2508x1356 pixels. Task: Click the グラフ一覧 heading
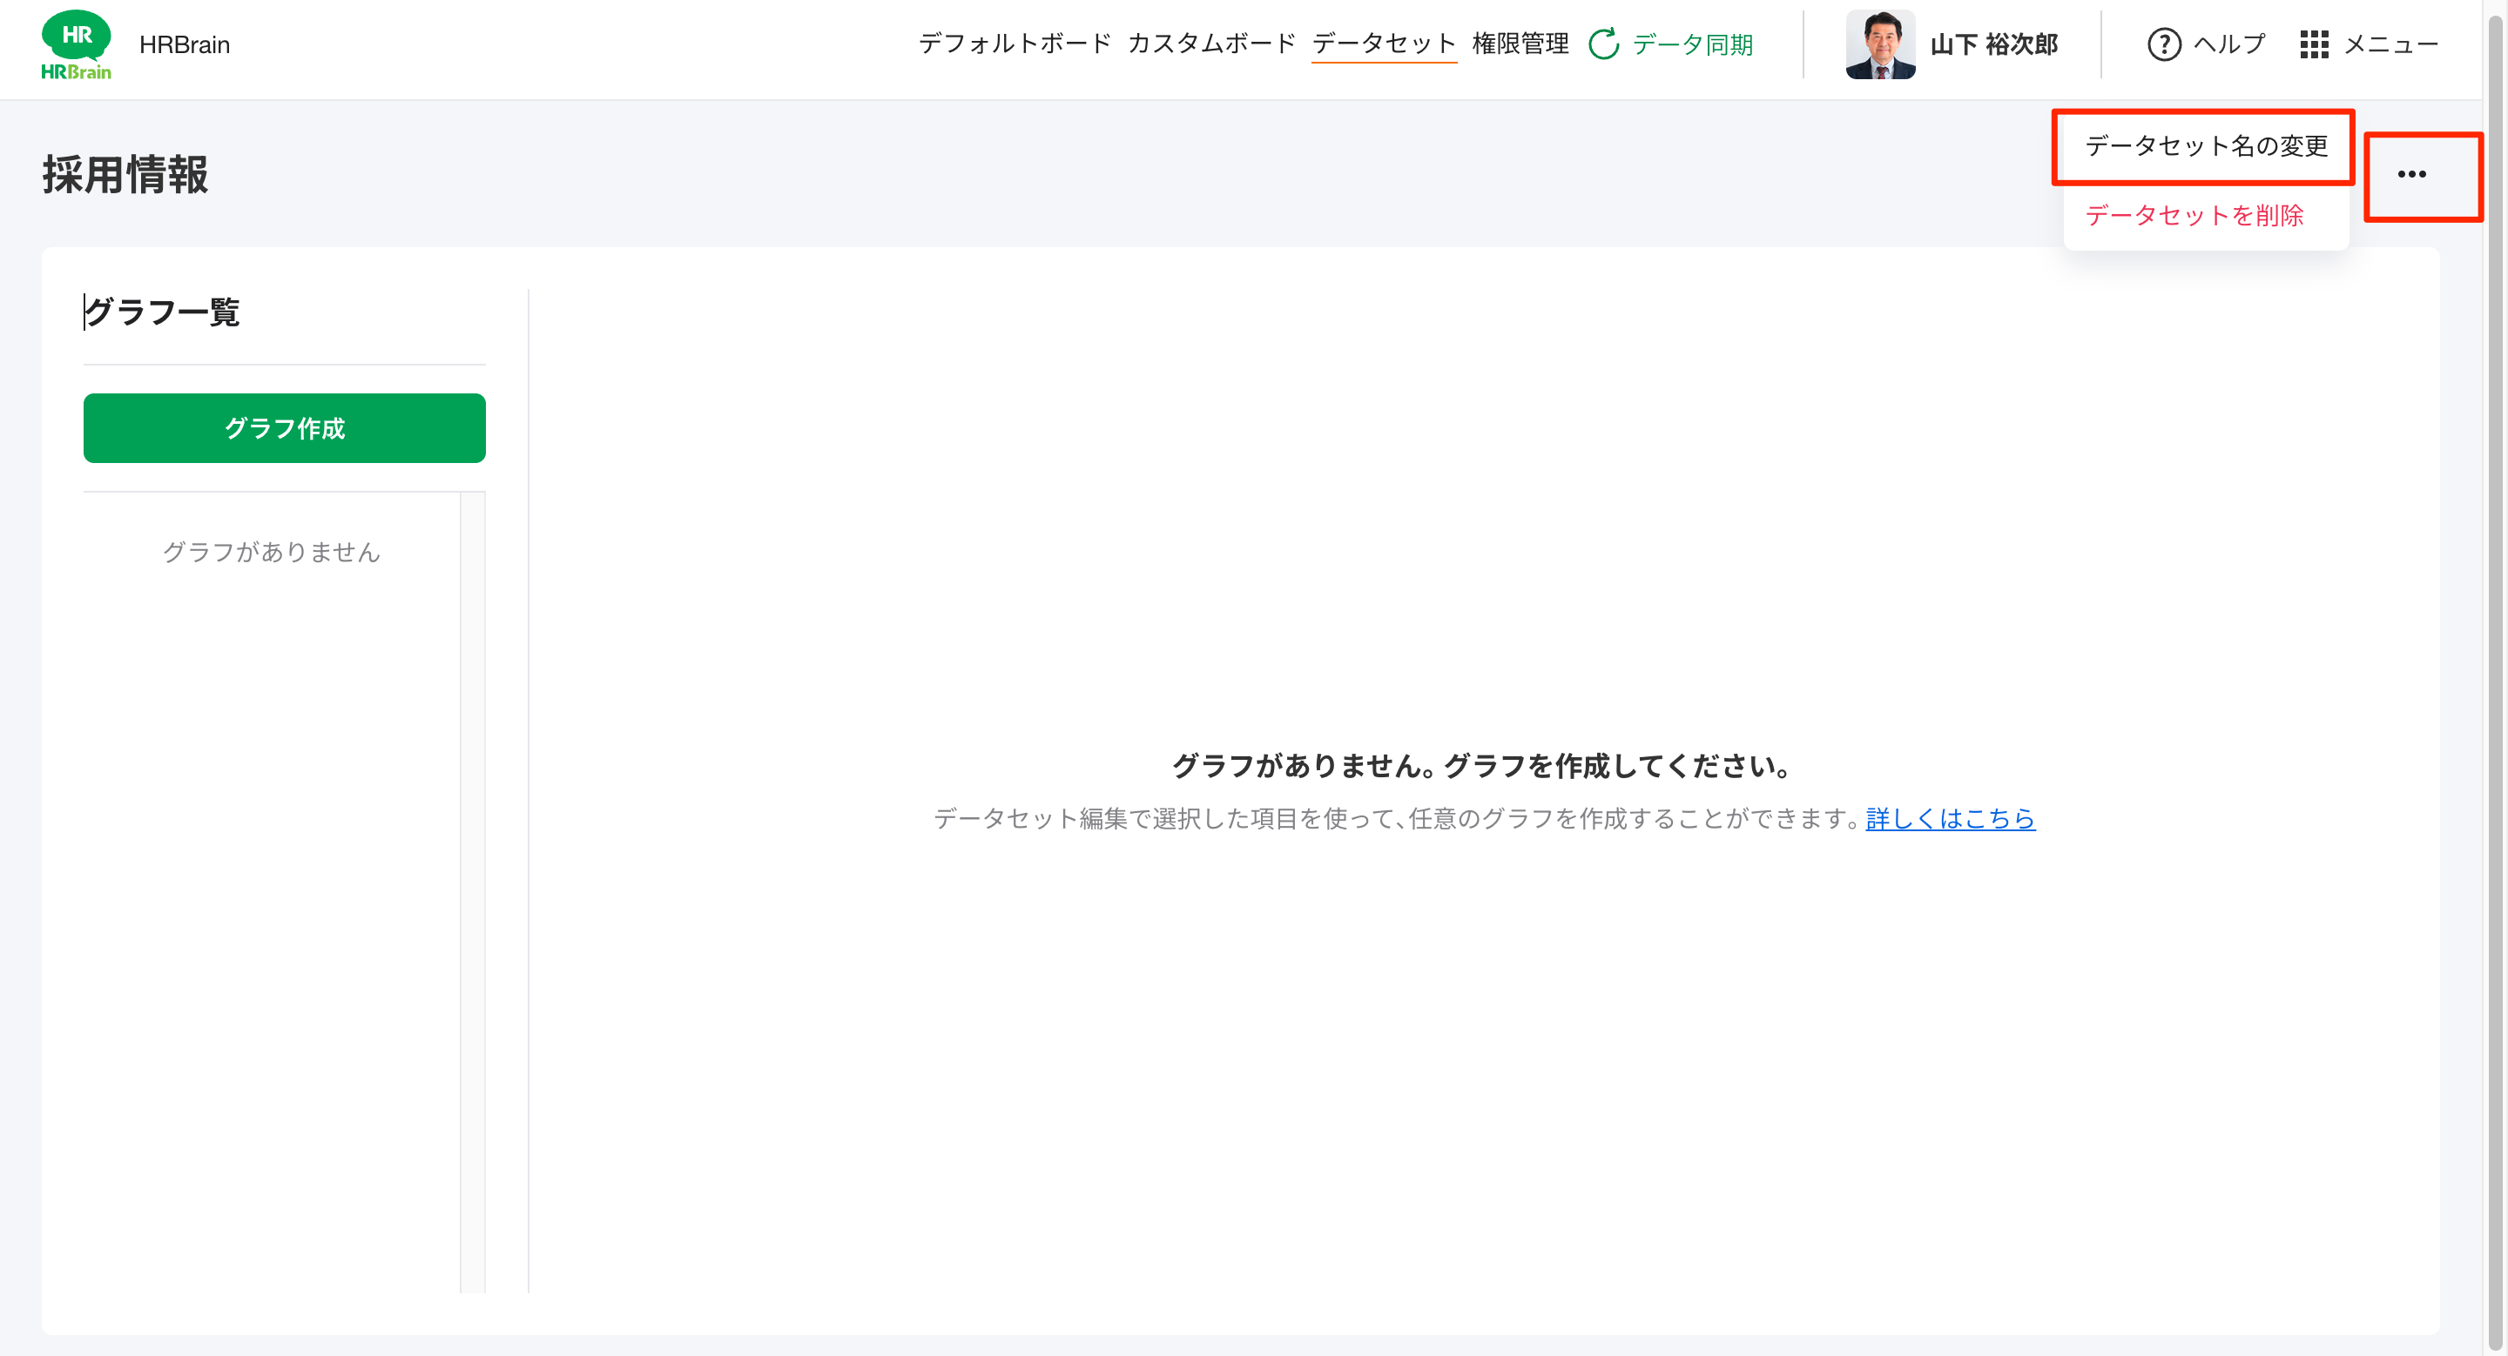(163, 312)
